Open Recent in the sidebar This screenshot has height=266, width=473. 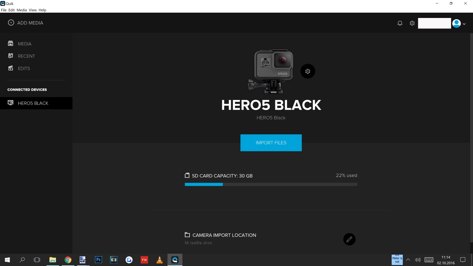pyautogui.click(x=26, y=56)
